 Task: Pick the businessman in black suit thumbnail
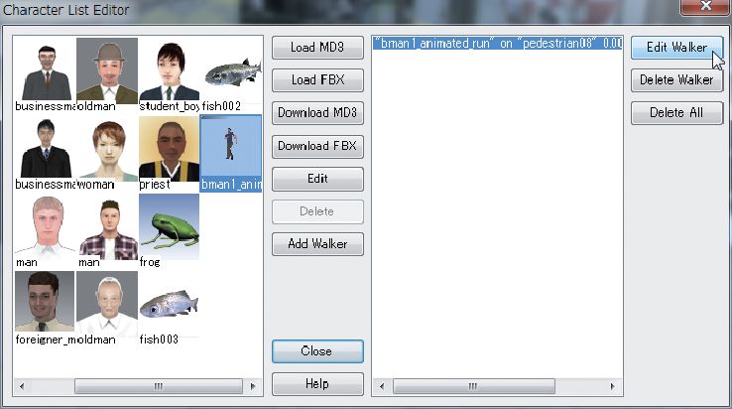click(x=46, y=148)
